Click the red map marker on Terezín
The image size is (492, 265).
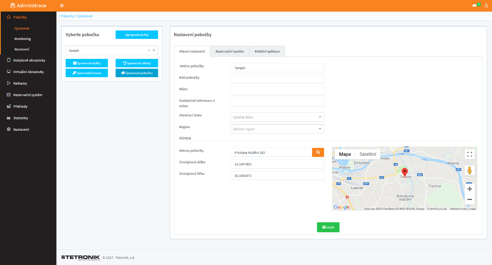point(404,172)
